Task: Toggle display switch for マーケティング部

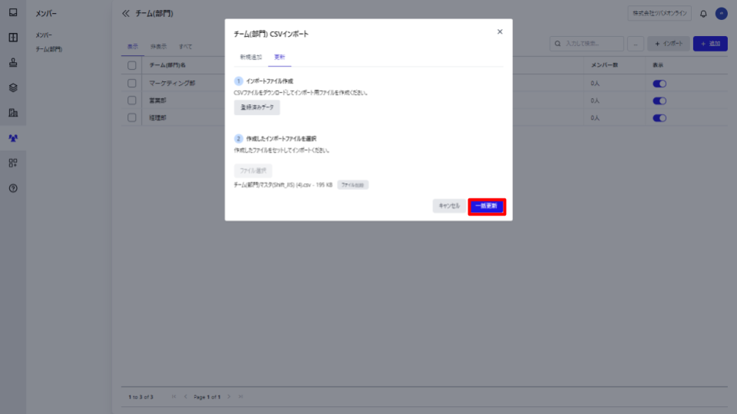Action: tap(659, 84)
